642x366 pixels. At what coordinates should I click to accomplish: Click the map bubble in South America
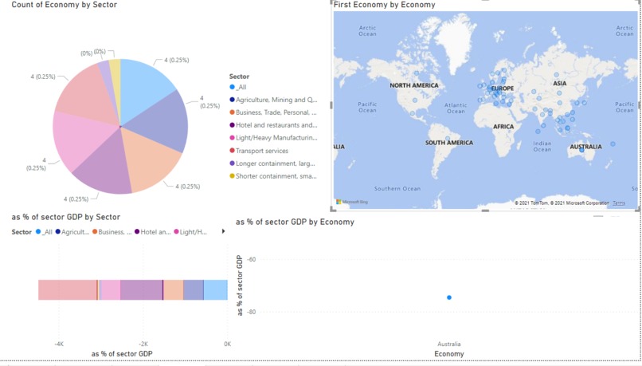[x=448, y=139]
